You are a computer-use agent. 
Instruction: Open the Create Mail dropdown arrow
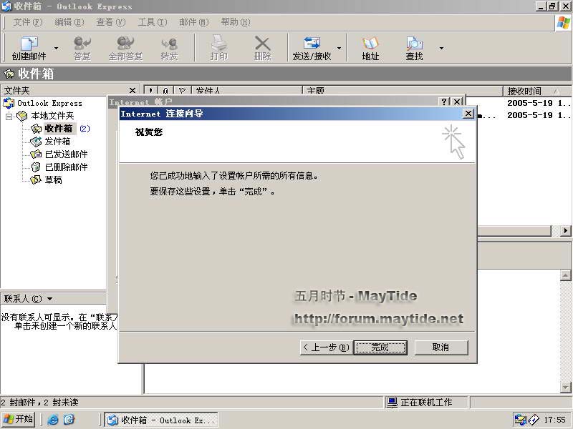click(x=57, y=49)
